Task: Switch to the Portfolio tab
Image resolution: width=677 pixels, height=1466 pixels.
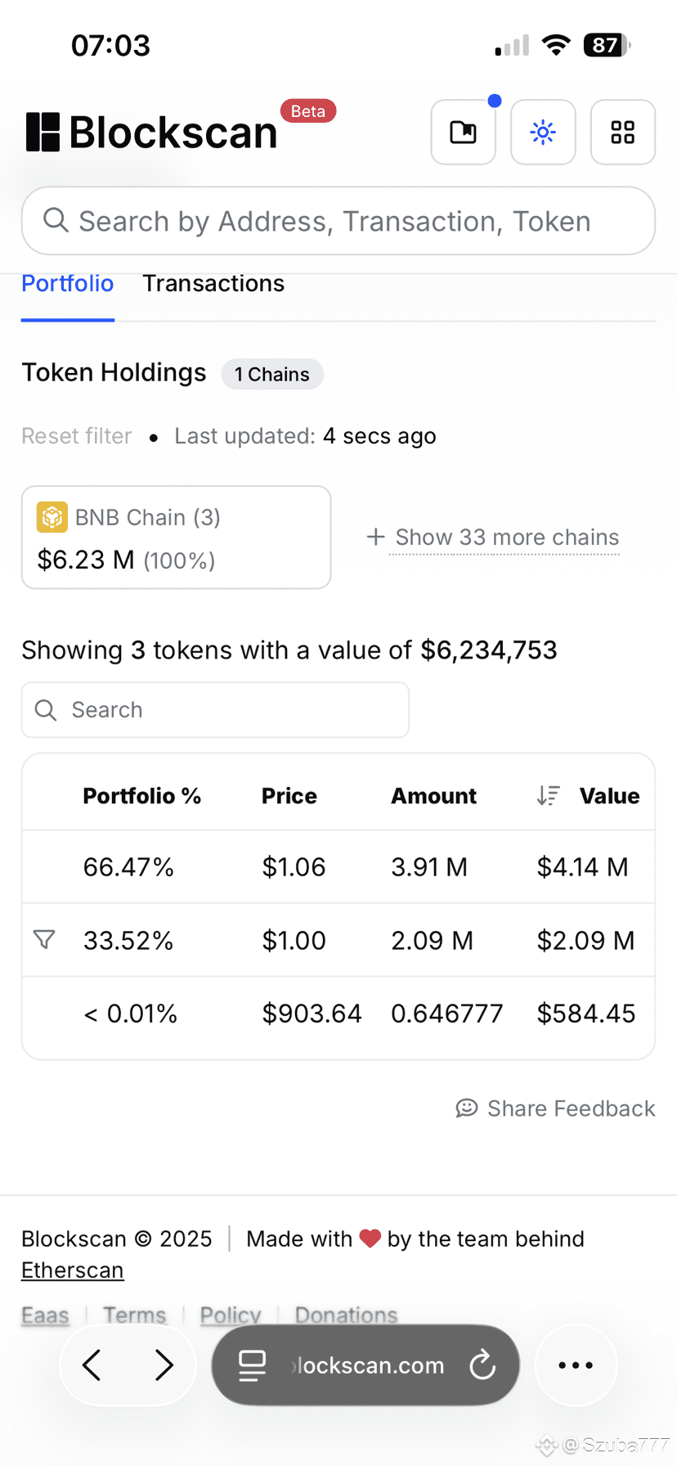Action: (x=67, y=284)
